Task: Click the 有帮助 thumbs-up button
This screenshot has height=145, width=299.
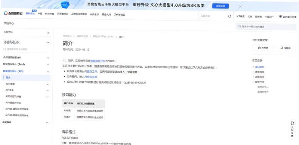Action: [x=263, y=48]
